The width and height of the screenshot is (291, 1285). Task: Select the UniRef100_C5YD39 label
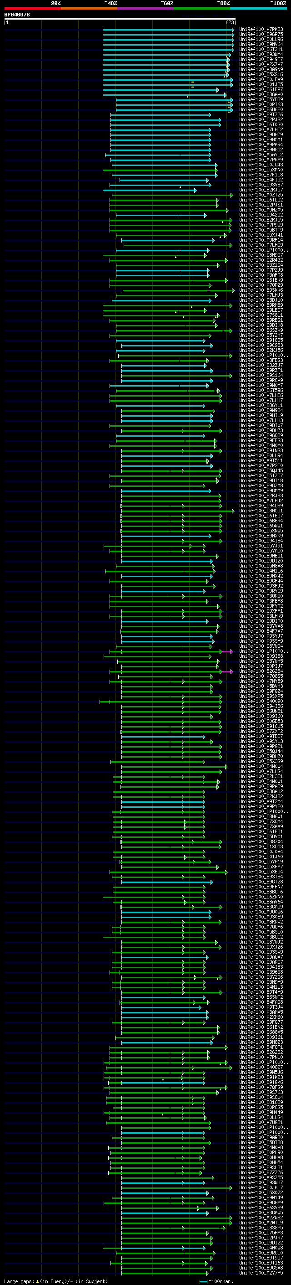(x=261, y=99)
